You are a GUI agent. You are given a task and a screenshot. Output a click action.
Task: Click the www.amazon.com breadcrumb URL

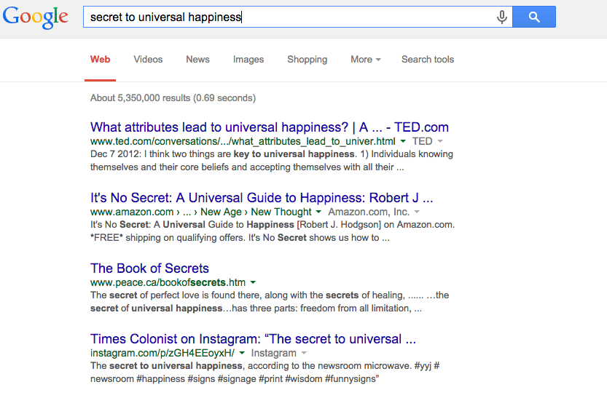[200, 212]
